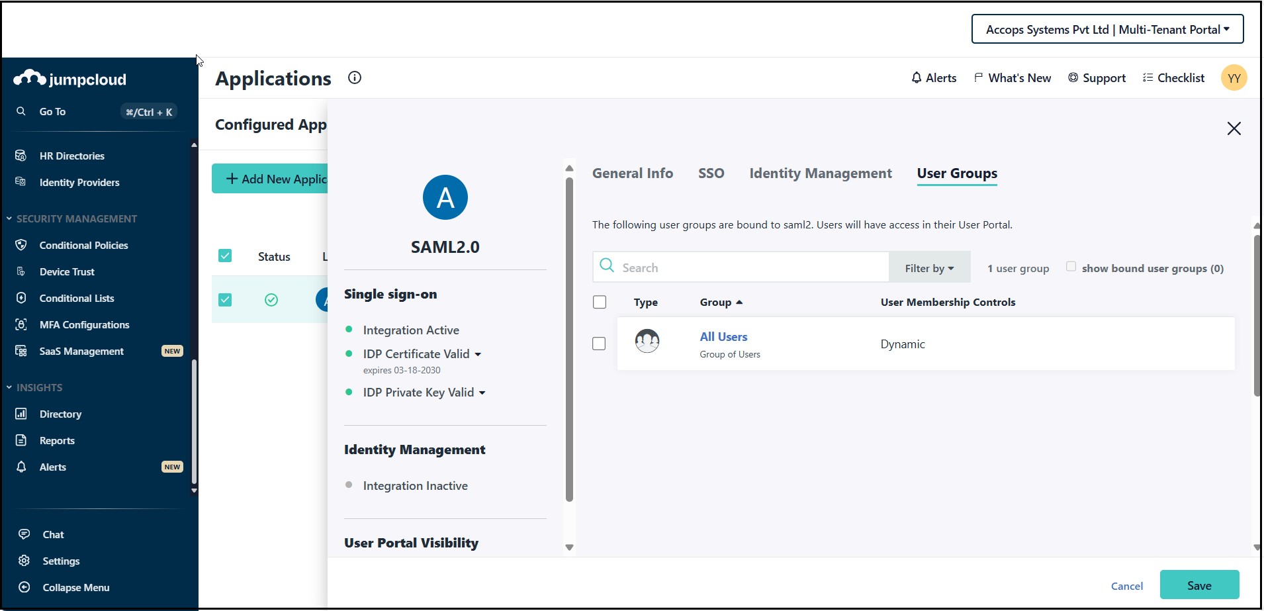Open the All Users group link
The width and height of the screenshot is (1264, 611).
tap(723, 337)
